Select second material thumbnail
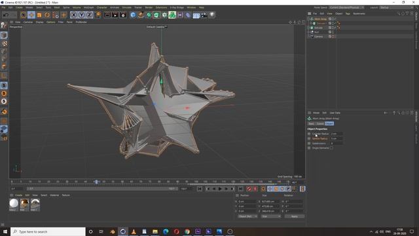This screenshot has height=236, width=419. click(24, 204)
